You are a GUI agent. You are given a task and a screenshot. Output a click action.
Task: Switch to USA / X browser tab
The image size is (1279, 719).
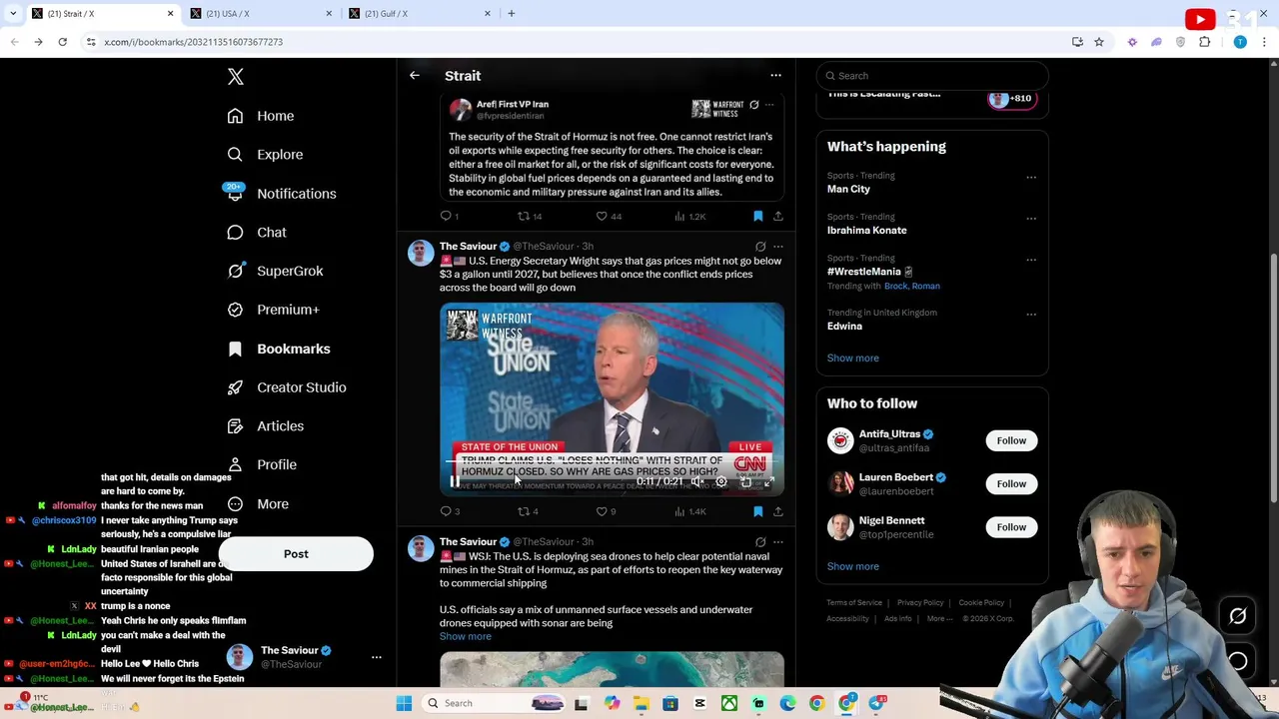coord(260,13)
